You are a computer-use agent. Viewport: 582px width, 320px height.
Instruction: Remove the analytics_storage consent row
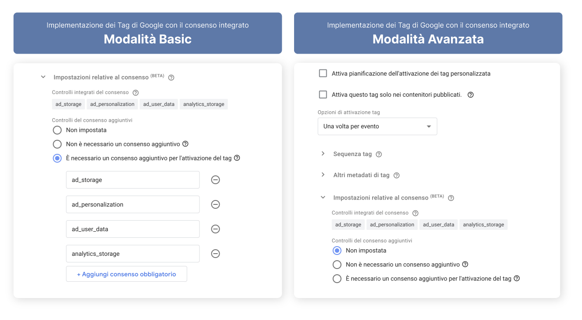click(x=215, y=254)
